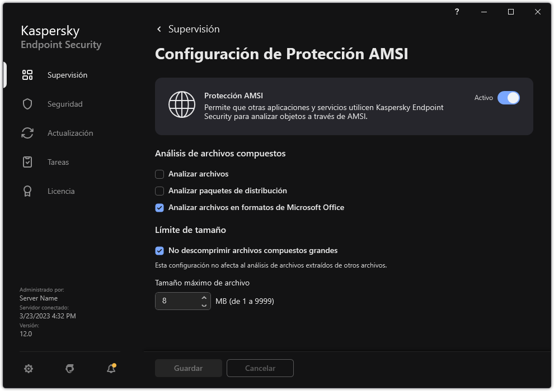Open Actualización via the update icon
The width and height of the screenshot is (554, 391).
click(27, 132)
